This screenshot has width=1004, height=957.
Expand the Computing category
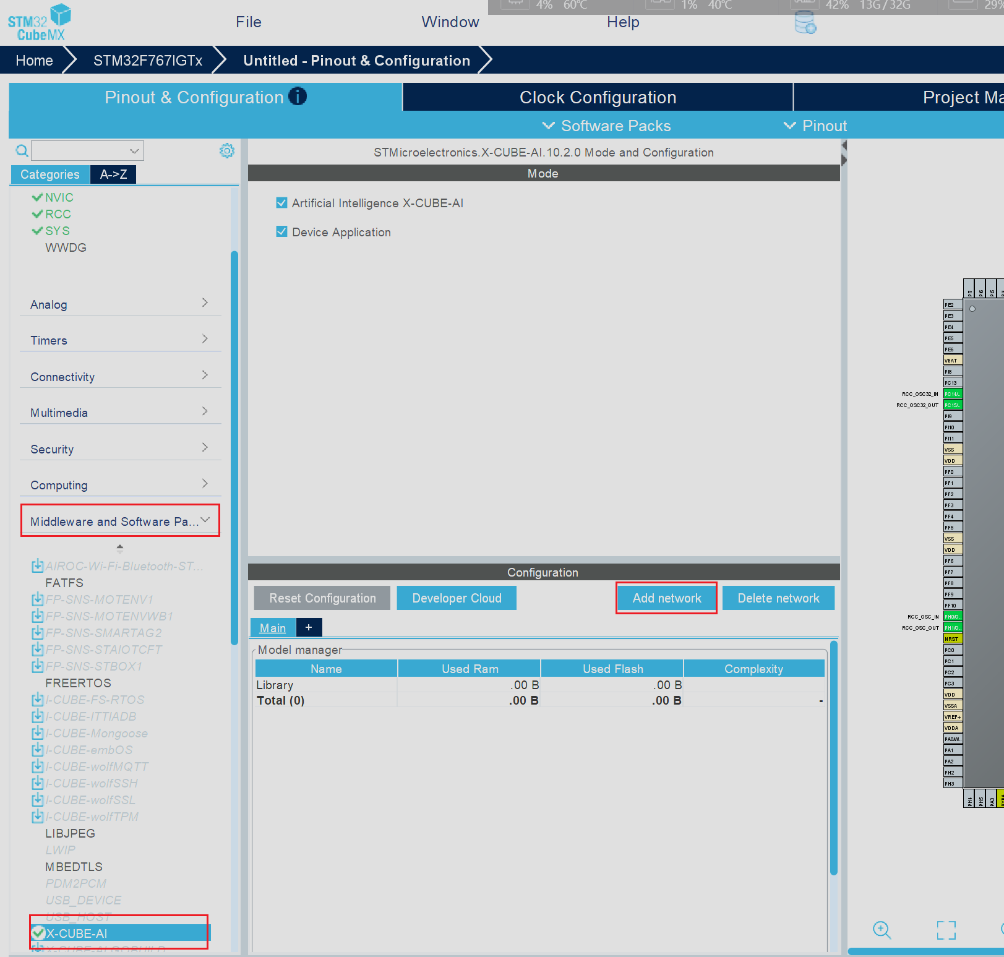pyautogui.click(x=120, y=484)
